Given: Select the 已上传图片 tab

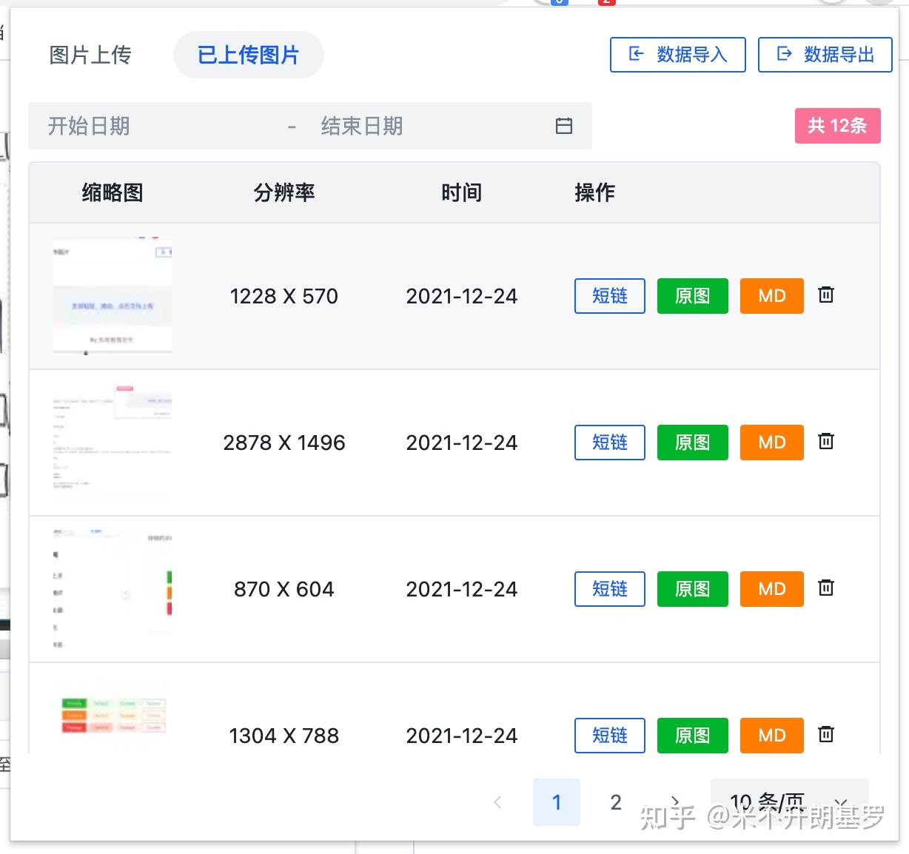Looking at the screenshot, I should tap(248, 55).
